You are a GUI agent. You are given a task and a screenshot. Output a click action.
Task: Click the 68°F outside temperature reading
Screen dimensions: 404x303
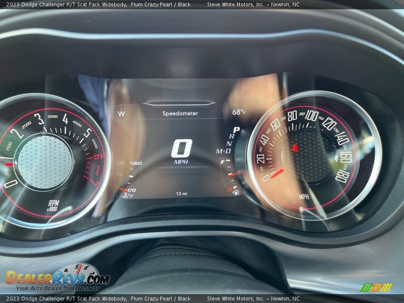pos(239,112)
